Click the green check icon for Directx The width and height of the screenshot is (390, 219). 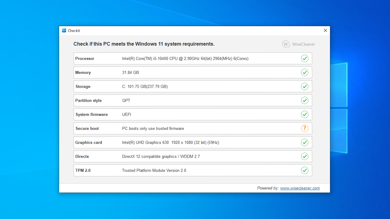pos(304,156)
